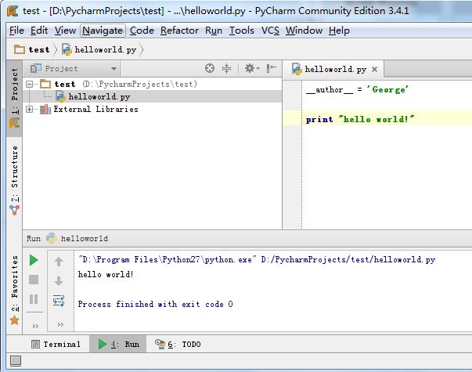Viewport: 472px width, 372px height.
Task: Switch to the 4: Run tool tab
Action: [118, 344]
